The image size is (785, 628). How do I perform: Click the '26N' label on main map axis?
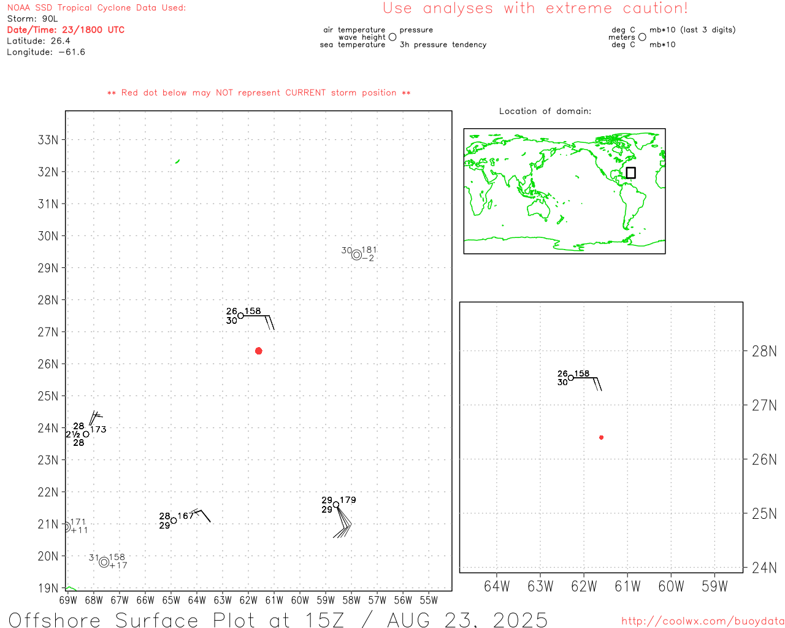(x=48, y=364)
